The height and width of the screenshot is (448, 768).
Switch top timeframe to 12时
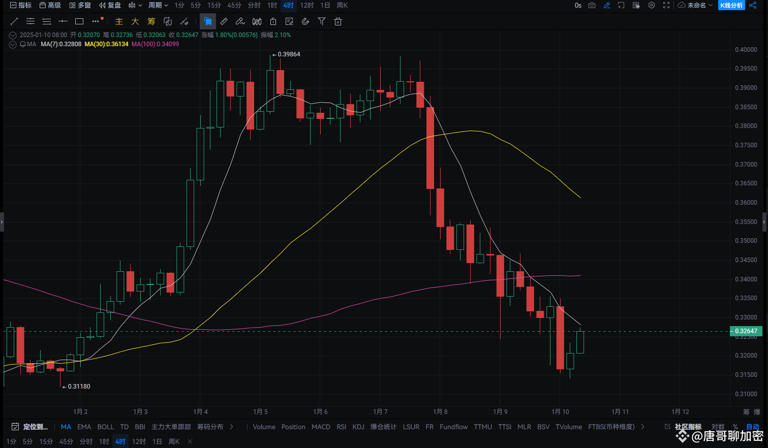(307, 5)
